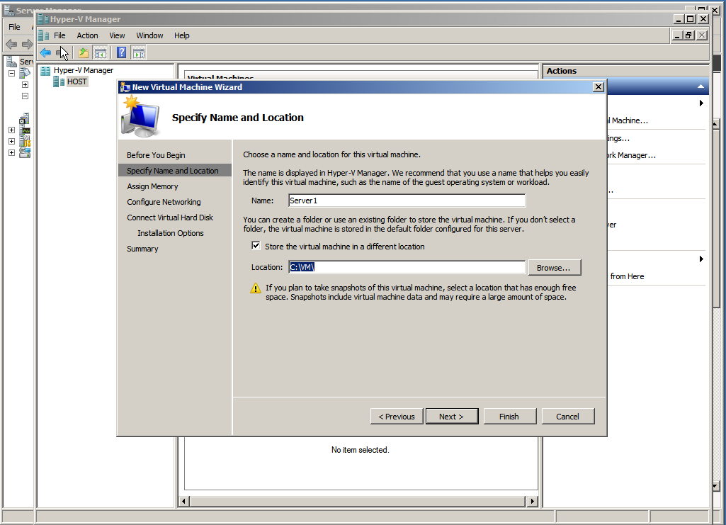Click the < Previous button

pyautogui.click(x=397, y=416)
